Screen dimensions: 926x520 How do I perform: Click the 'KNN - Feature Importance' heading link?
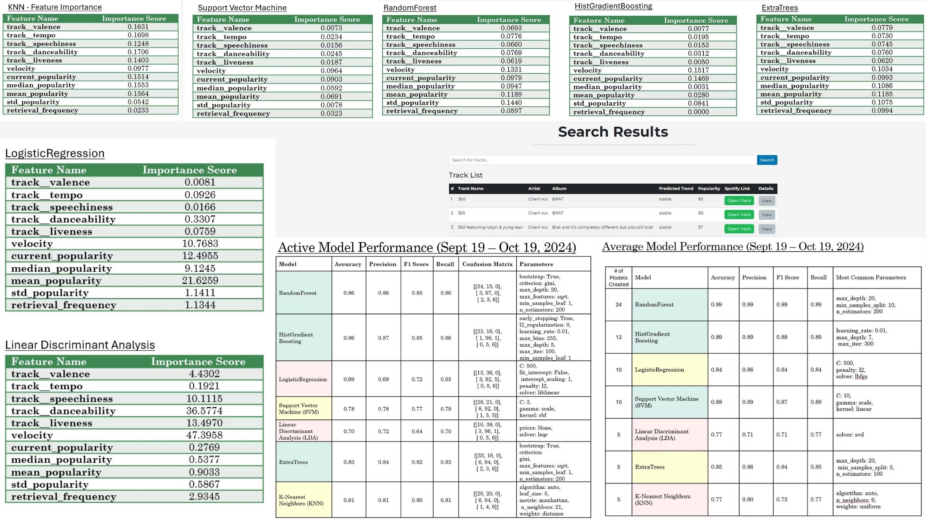pos(55,7)
